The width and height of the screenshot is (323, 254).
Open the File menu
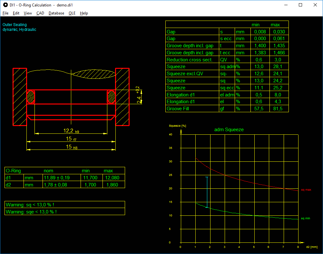[x=5, y=13]
